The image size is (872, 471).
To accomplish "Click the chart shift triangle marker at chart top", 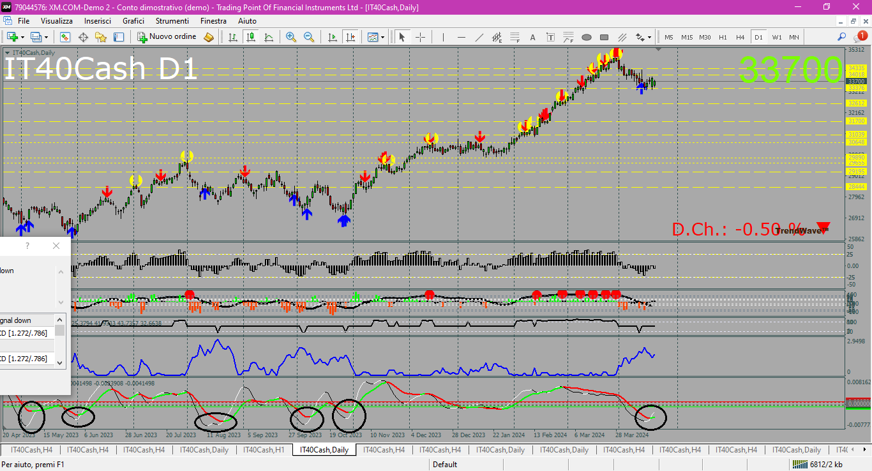I will point(658,50).
